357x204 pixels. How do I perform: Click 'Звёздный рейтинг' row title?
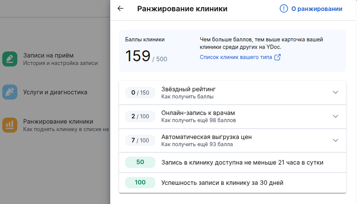[x=188, y=89]
